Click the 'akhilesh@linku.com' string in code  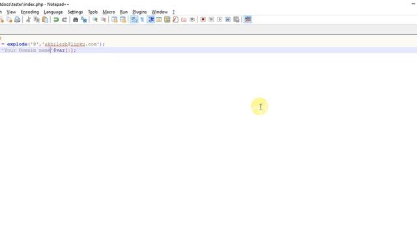pyautogui.click(x=70, y=44)
